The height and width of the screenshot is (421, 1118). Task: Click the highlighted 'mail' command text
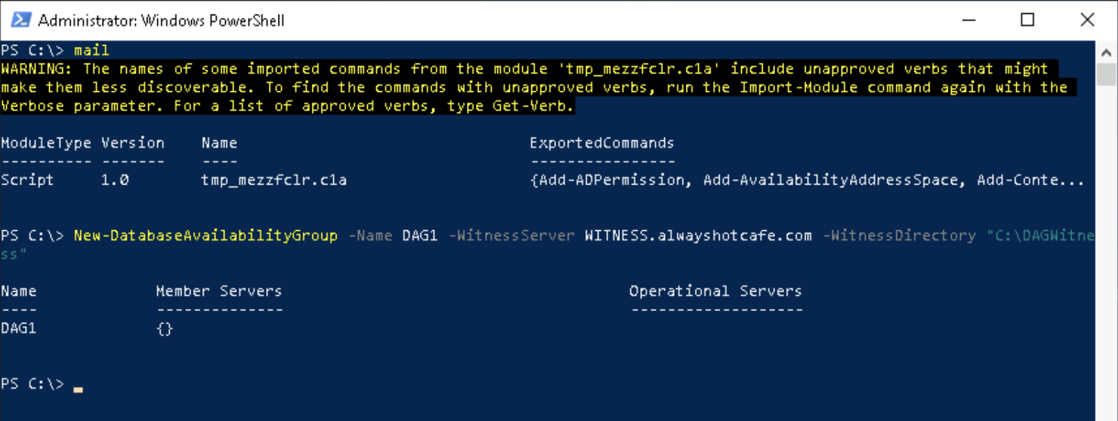point(91,49)
